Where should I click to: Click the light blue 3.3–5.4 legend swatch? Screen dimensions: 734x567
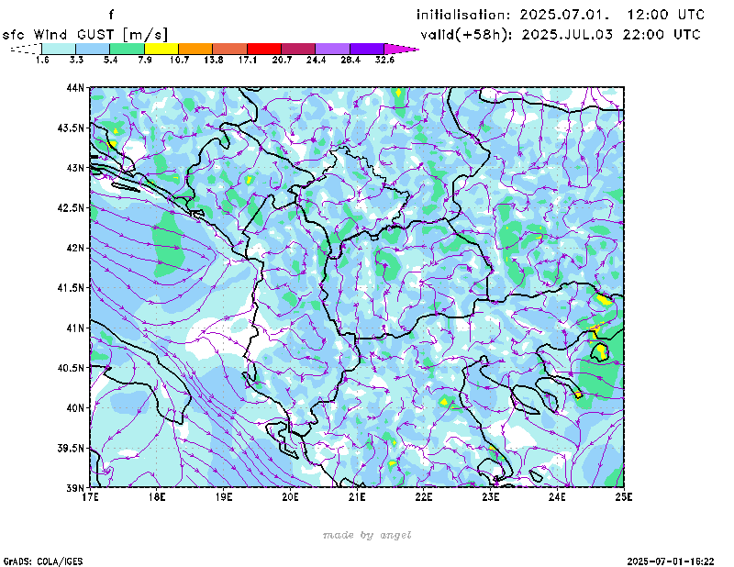(93, 49)
